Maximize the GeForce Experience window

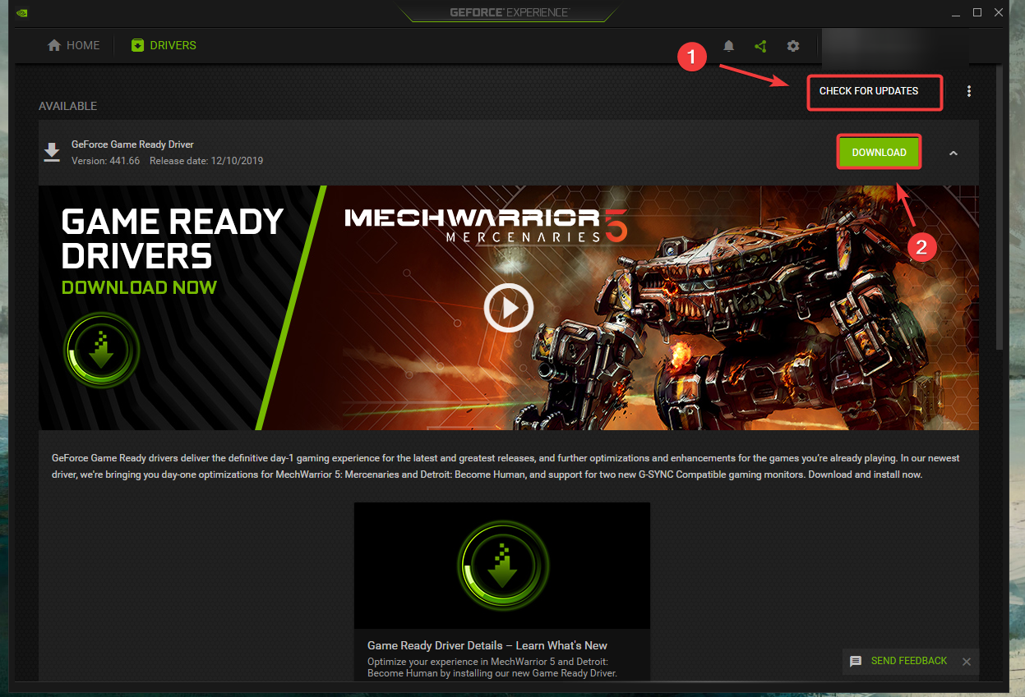(x=977, y=12)
